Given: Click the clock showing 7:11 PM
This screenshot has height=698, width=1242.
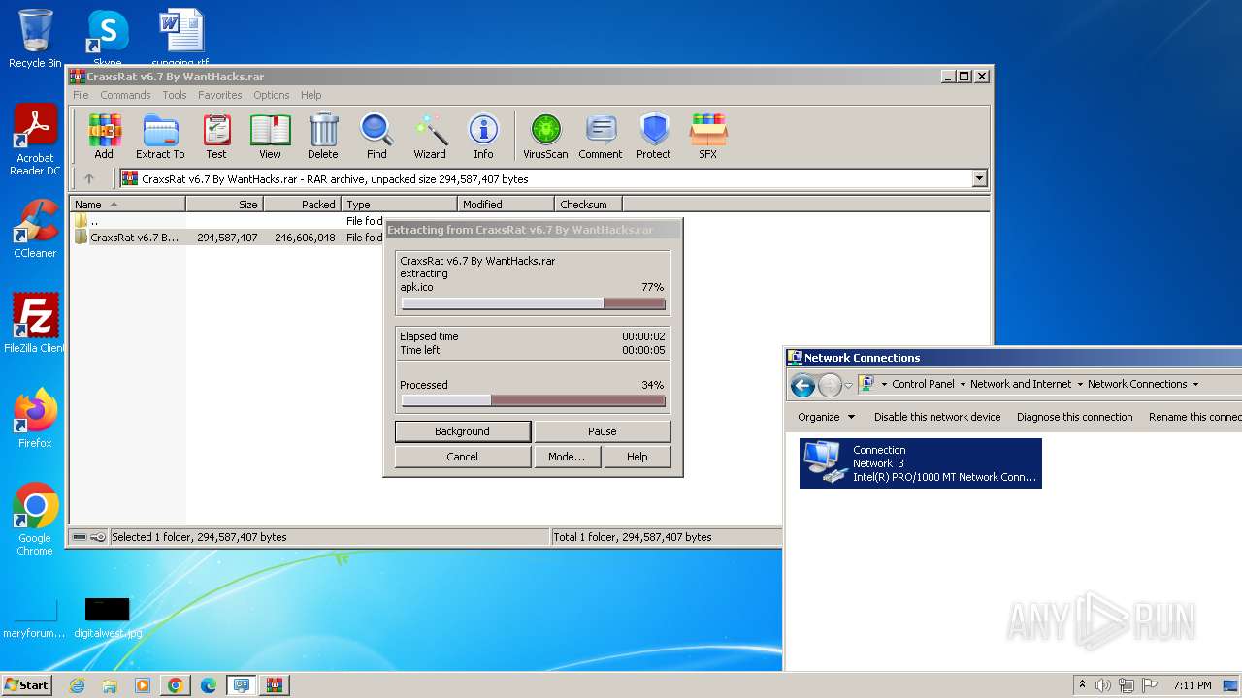Looking at the screenshot, I should [x=1192, y=685].
